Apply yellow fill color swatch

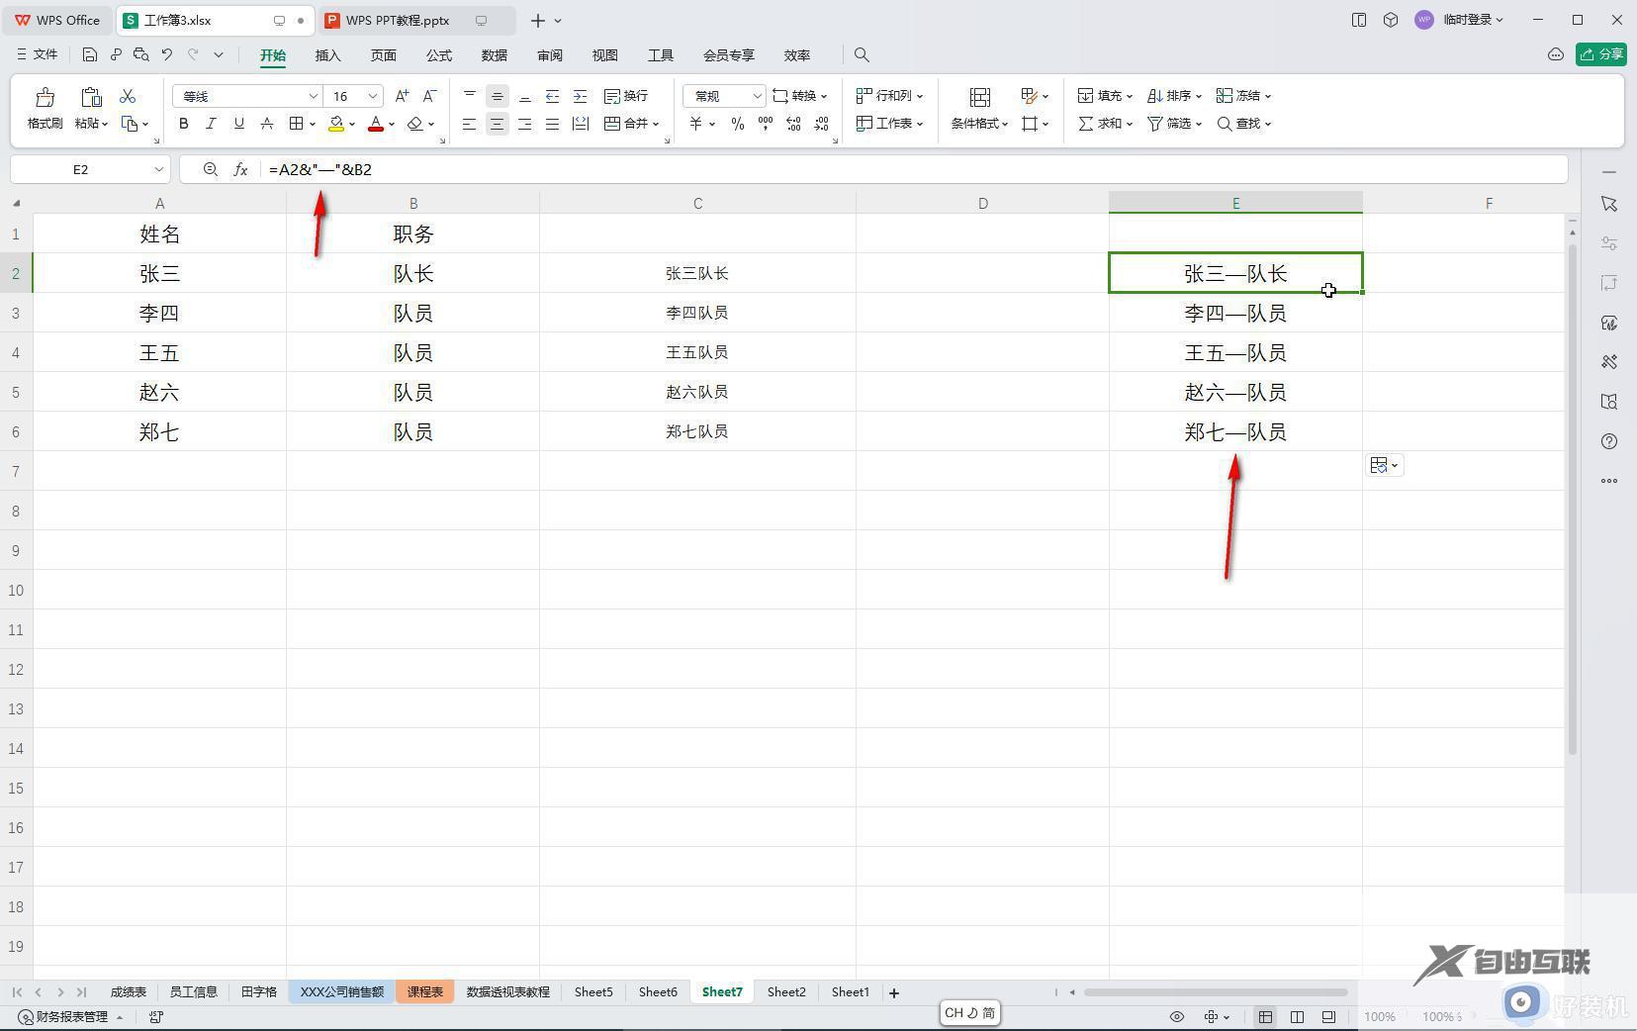pyautogui.click(x=336, y=124)
